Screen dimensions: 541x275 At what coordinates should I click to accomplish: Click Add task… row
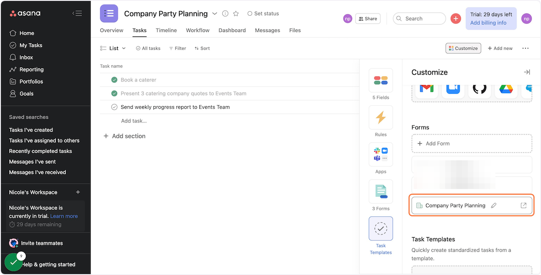[134, 121]
